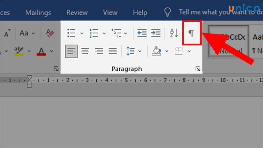This screenshot has height=148, width=263.
Task: Click the Bullets list icon
Action: [x=71, y=33]
